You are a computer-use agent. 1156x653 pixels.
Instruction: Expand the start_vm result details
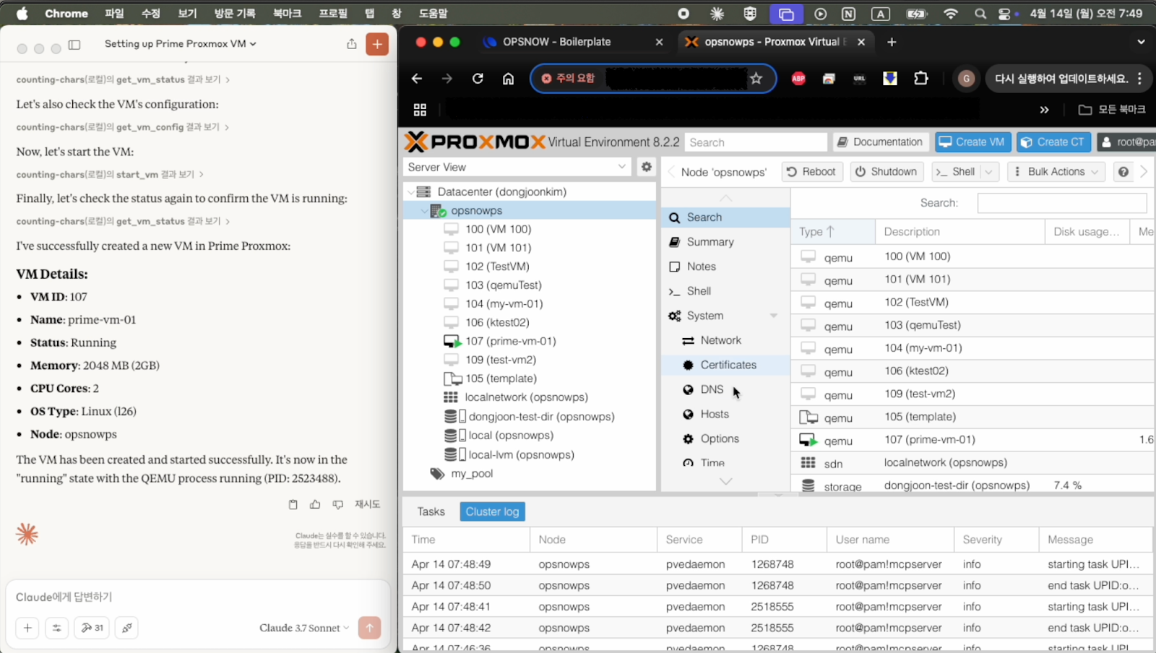(x=109, y=174)
